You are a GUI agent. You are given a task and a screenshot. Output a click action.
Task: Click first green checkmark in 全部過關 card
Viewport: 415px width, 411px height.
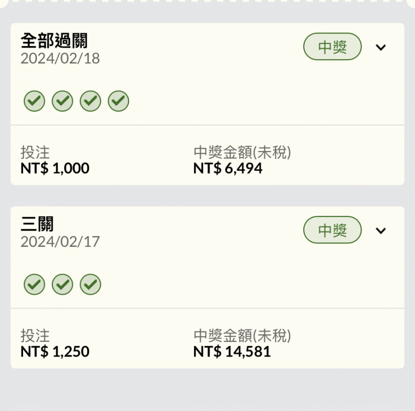coord(35,101)
